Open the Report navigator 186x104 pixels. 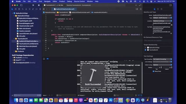40,9
